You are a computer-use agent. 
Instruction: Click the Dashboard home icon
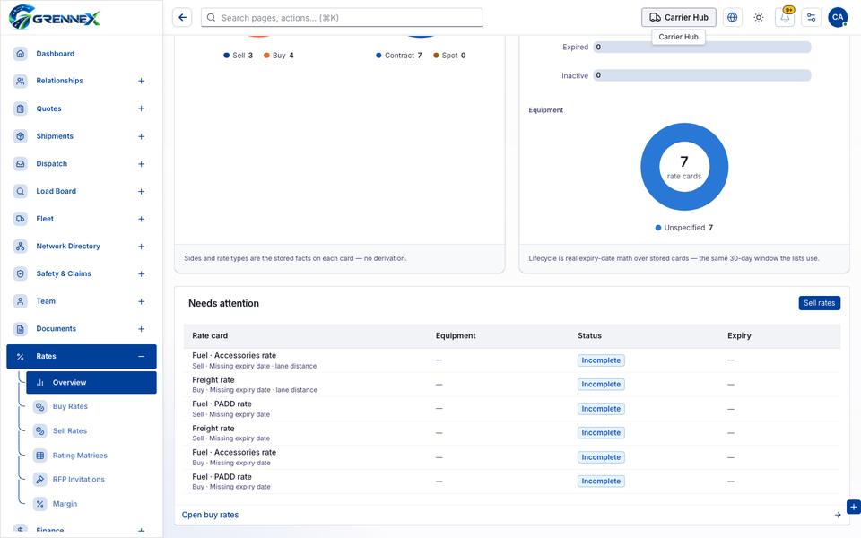point(21,54)
